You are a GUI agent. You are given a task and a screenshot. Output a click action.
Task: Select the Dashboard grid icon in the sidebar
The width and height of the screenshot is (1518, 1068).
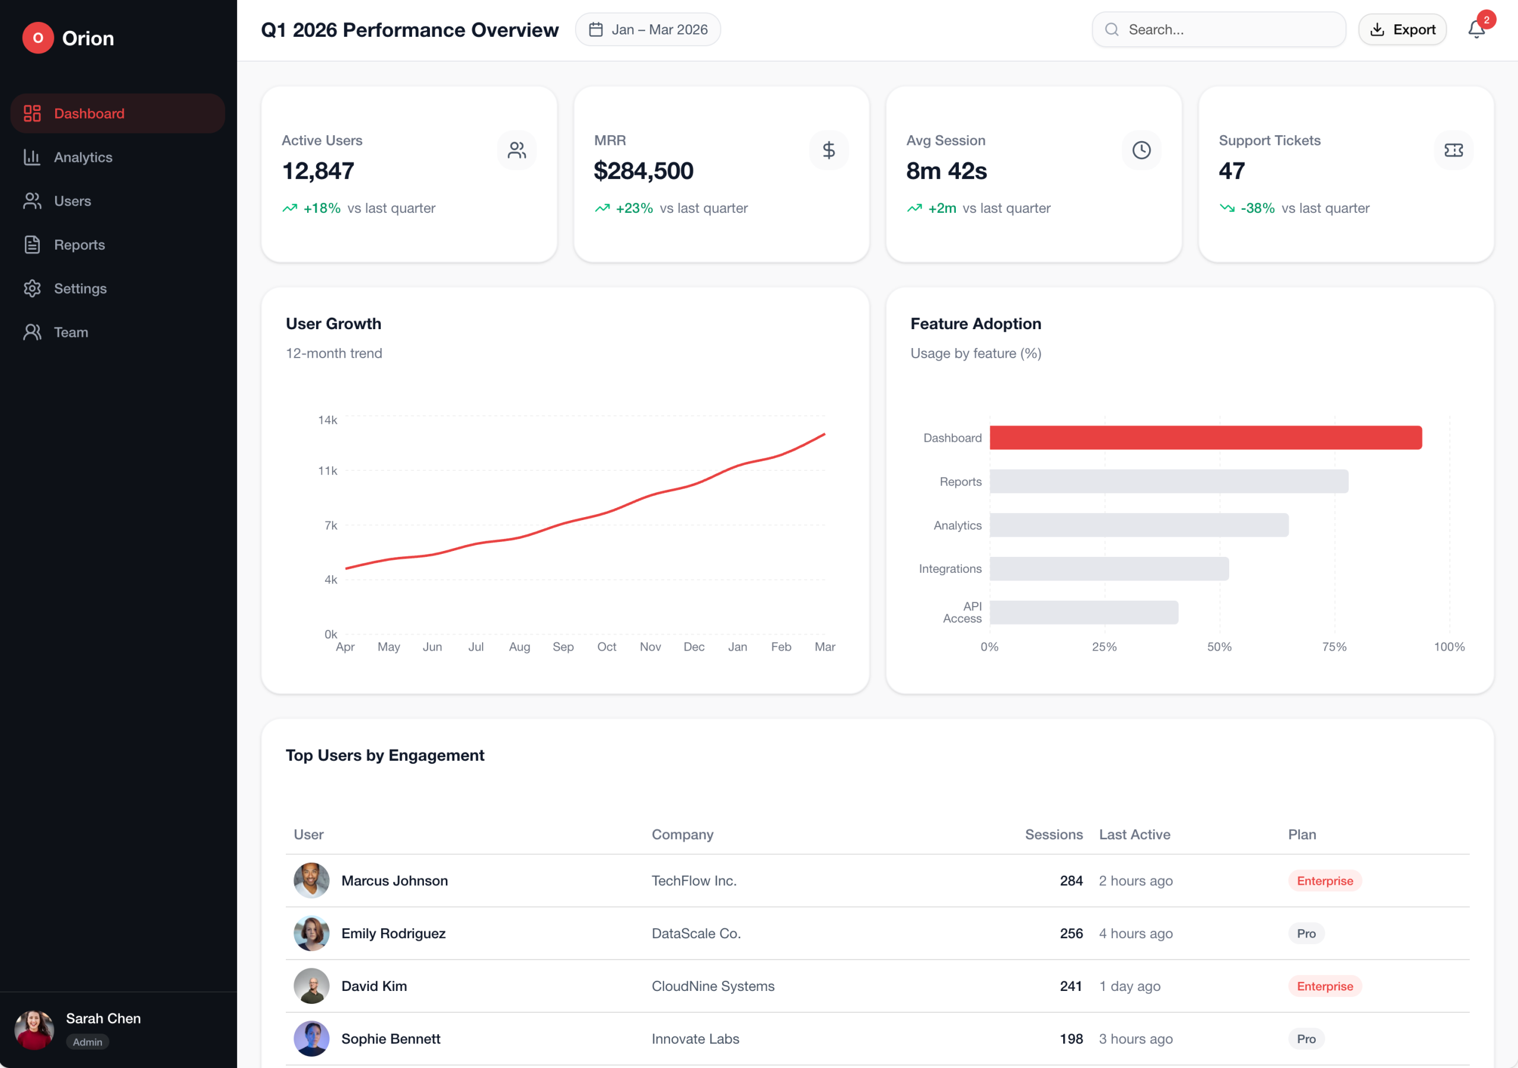[x=32, y=113]
